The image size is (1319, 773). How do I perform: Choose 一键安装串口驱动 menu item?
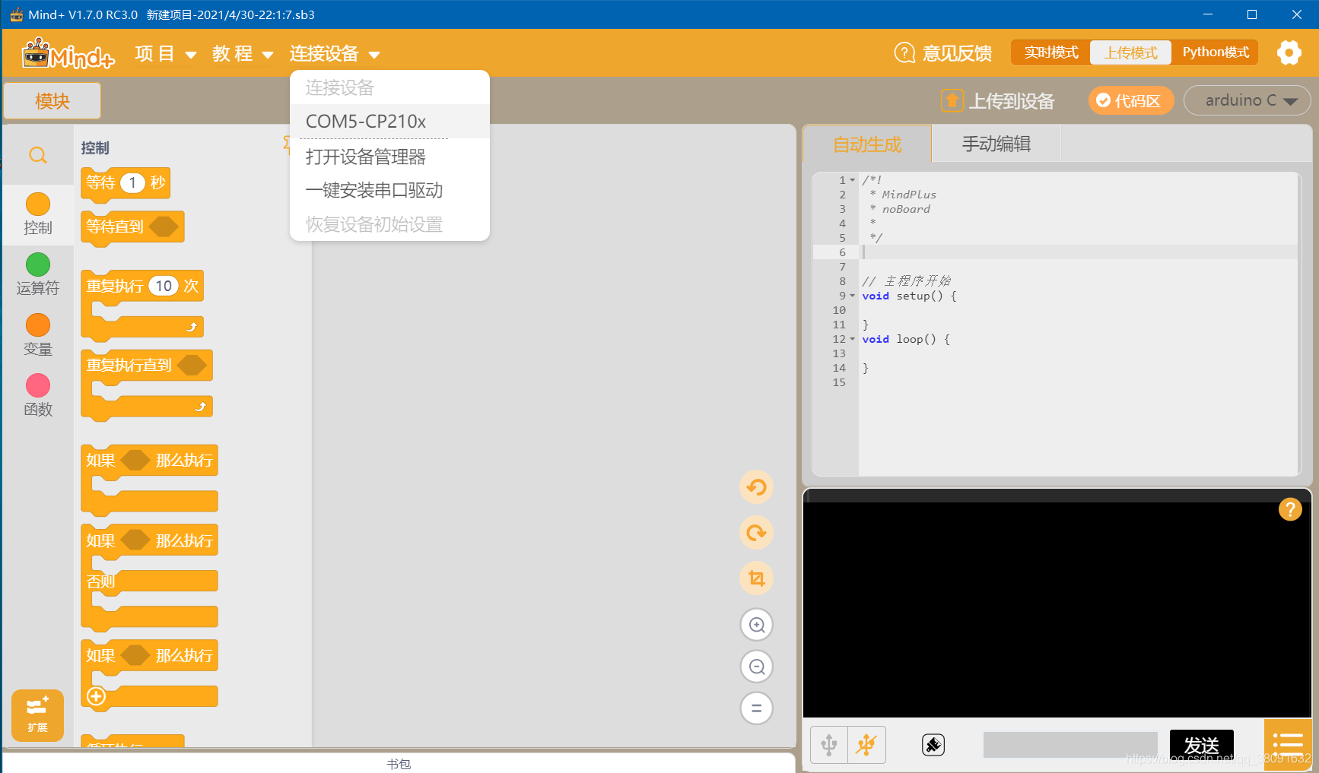pos(389,190)
